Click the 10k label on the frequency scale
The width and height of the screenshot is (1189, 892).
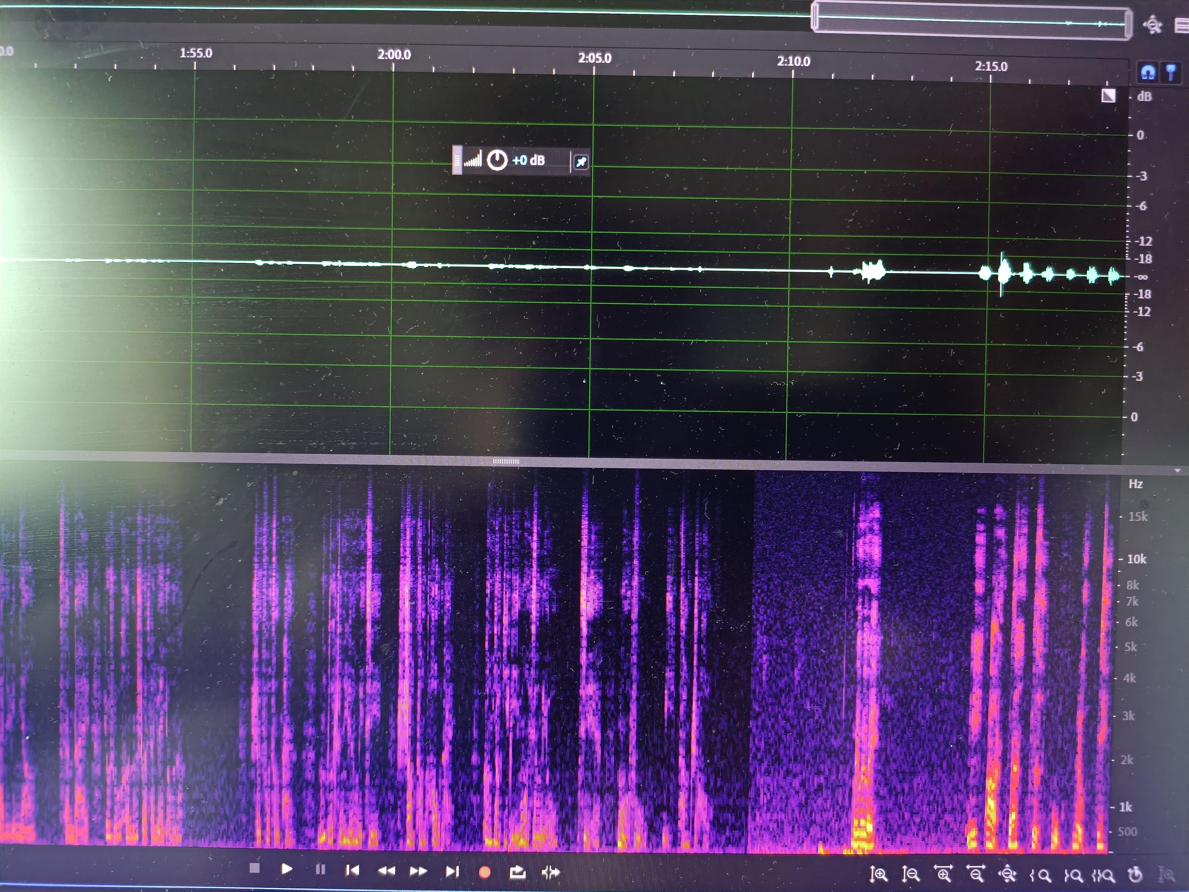pos(1136,559)
